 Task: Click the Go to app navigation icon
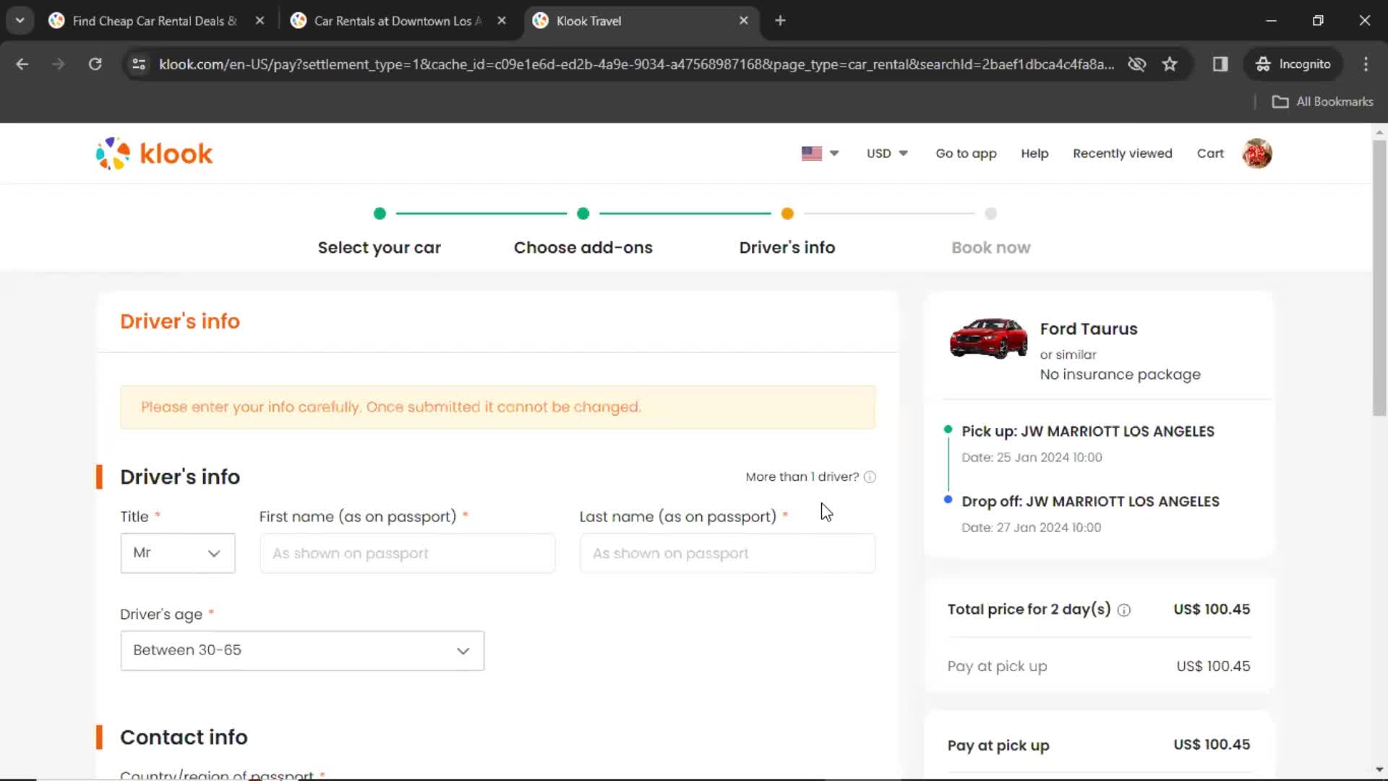(966, 153)
